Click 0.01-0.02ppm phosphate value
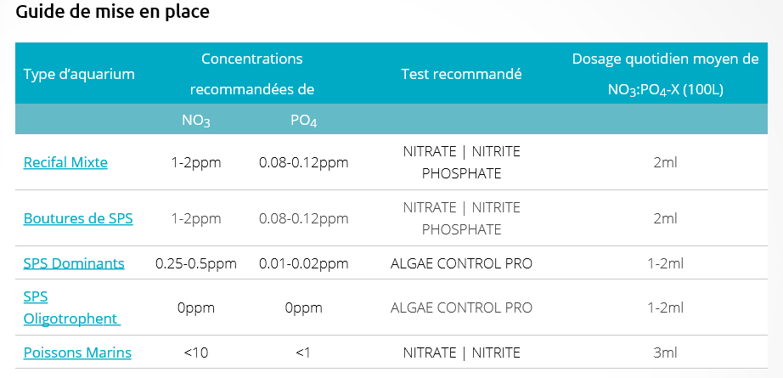 coord(304,263)
